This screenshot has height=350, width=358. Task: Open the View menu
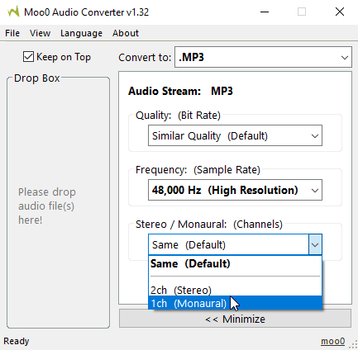point(40,33)
